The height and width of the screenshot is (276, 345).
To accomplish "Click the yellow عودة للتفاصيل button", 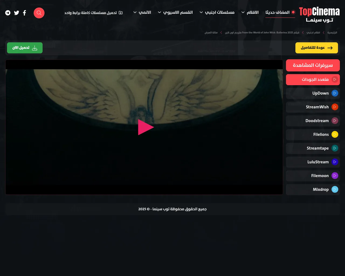I will pyautogui.click(x=317, y=48).
